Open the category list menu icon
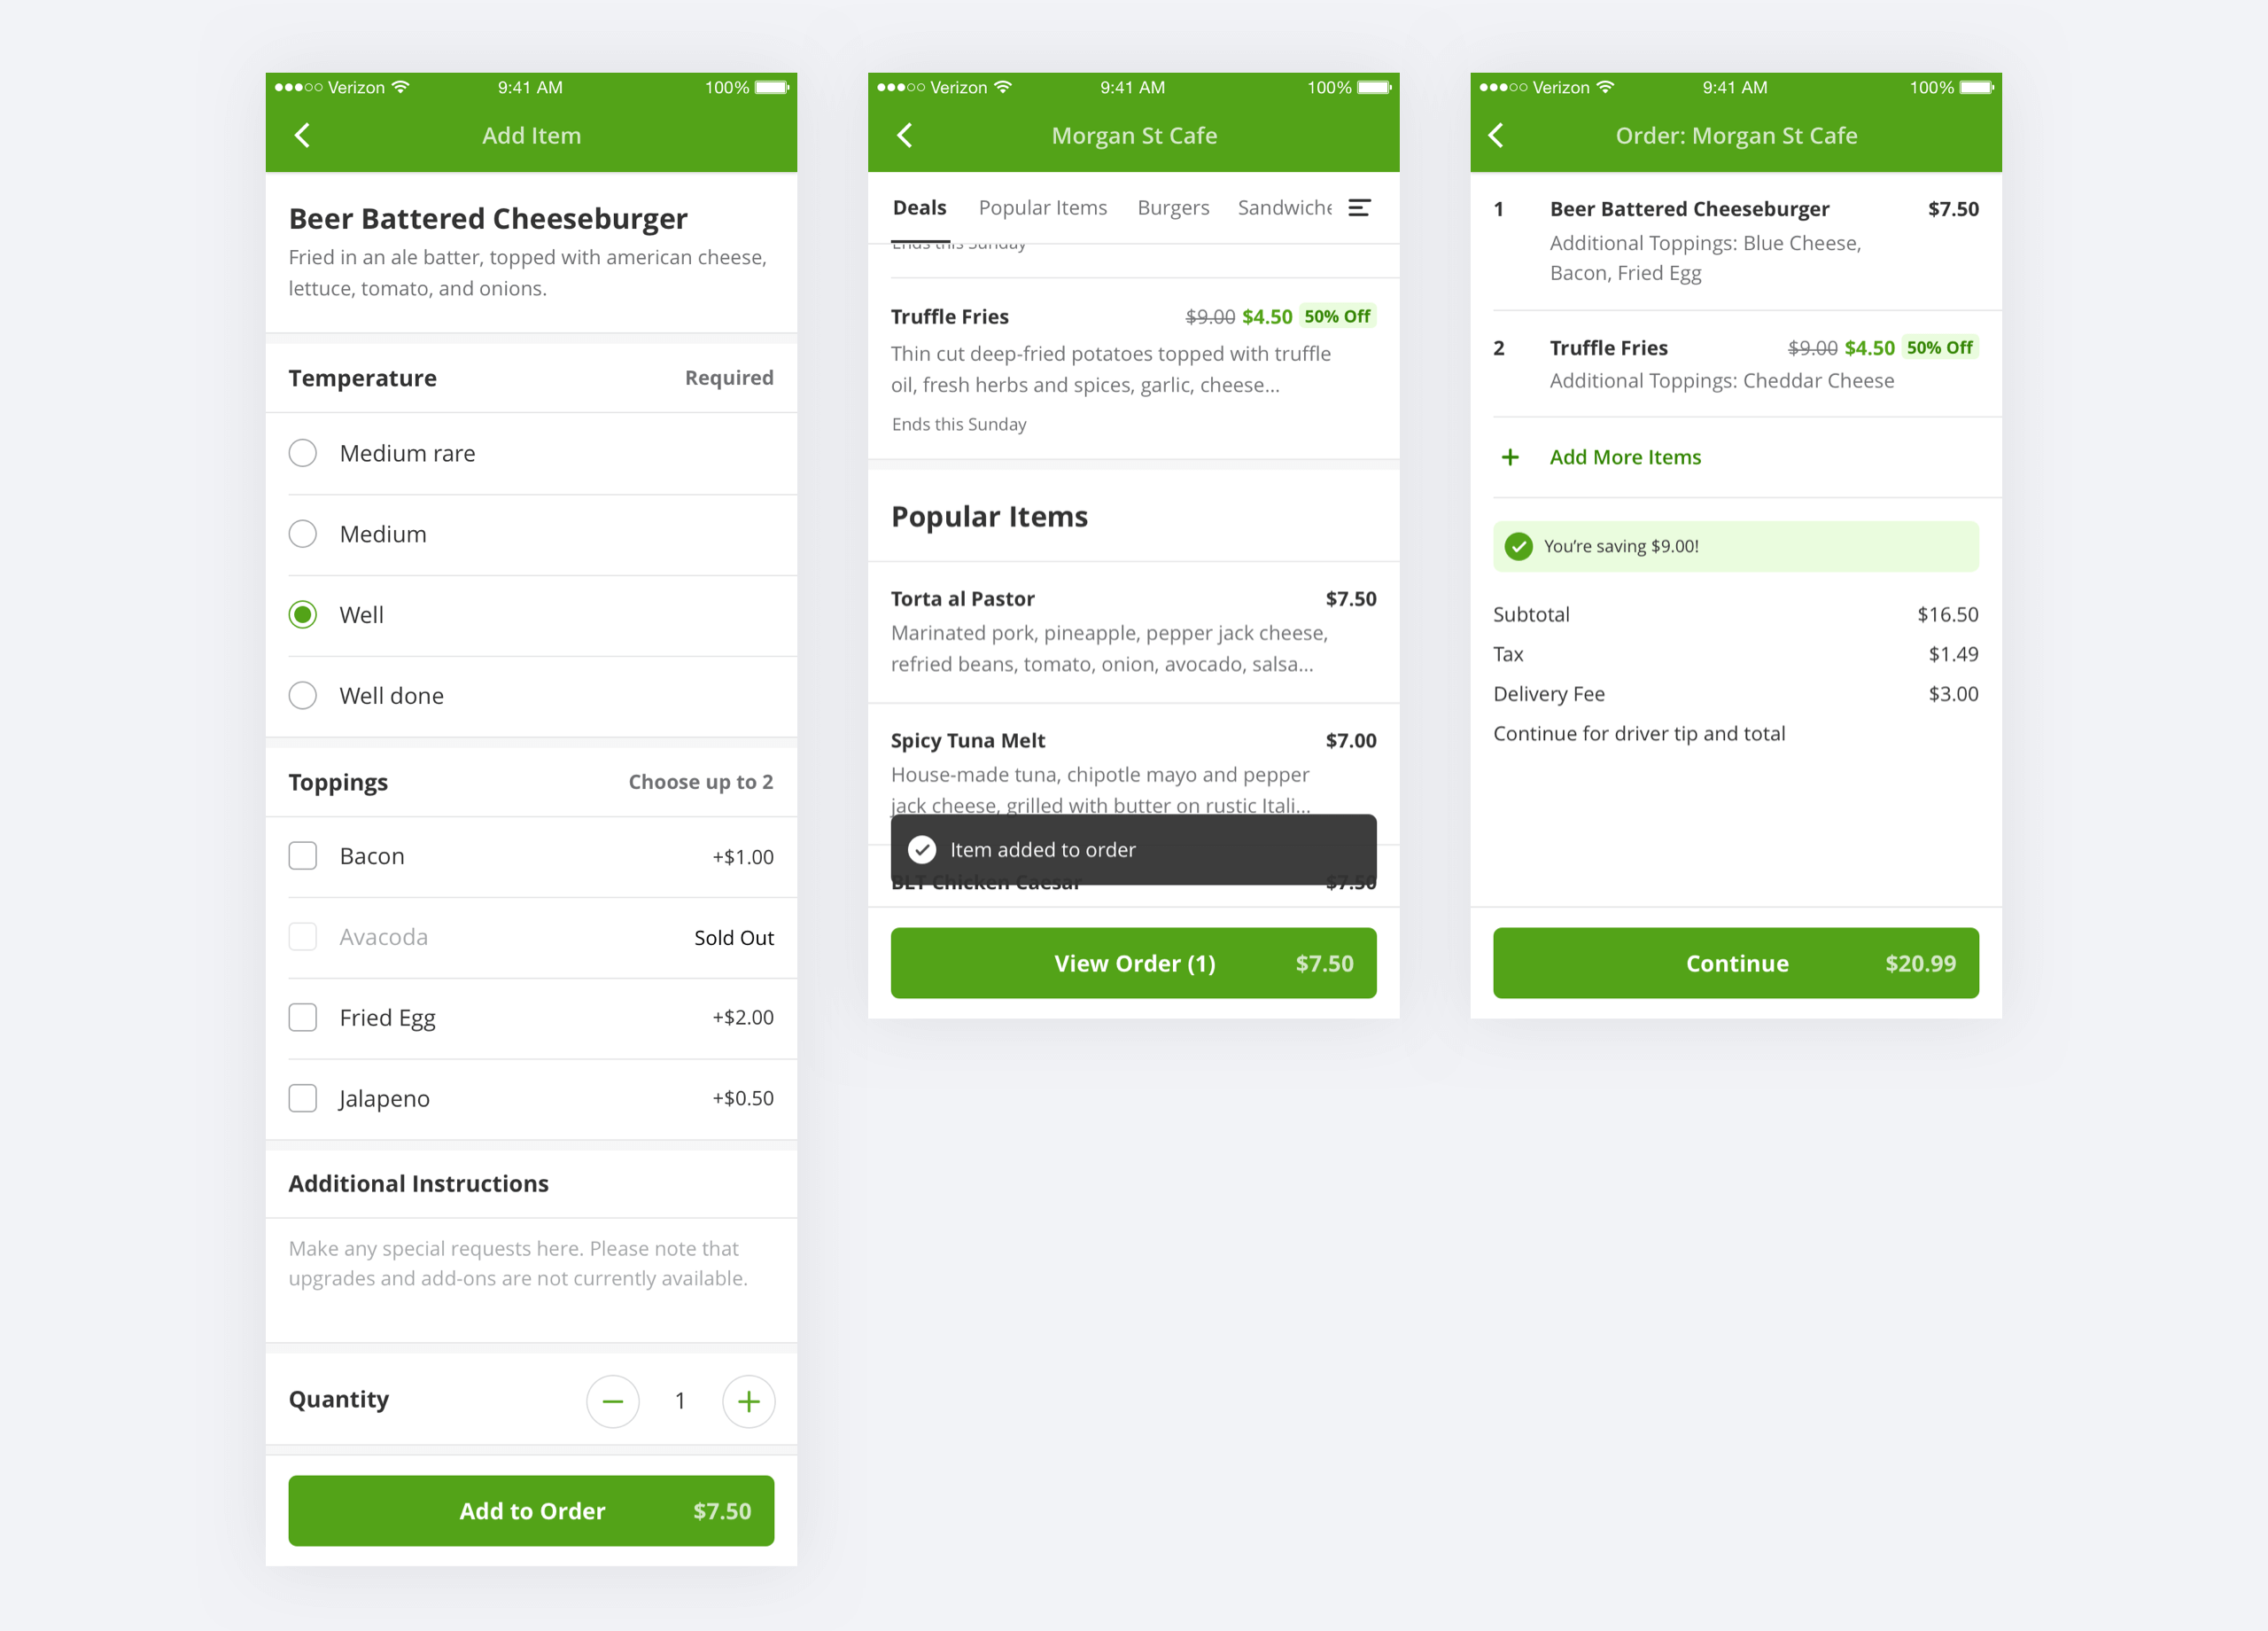The width and height of the screenshot is (2268, 1631). [x=1359, y=207]
